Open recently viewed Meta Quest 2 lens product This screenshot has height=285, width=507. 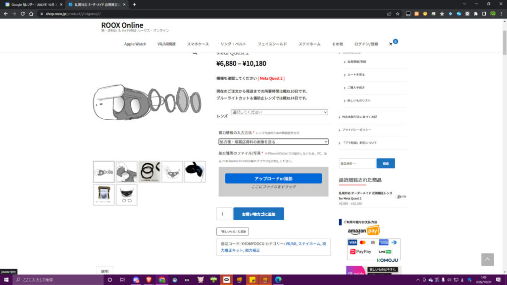click(365, 195)
